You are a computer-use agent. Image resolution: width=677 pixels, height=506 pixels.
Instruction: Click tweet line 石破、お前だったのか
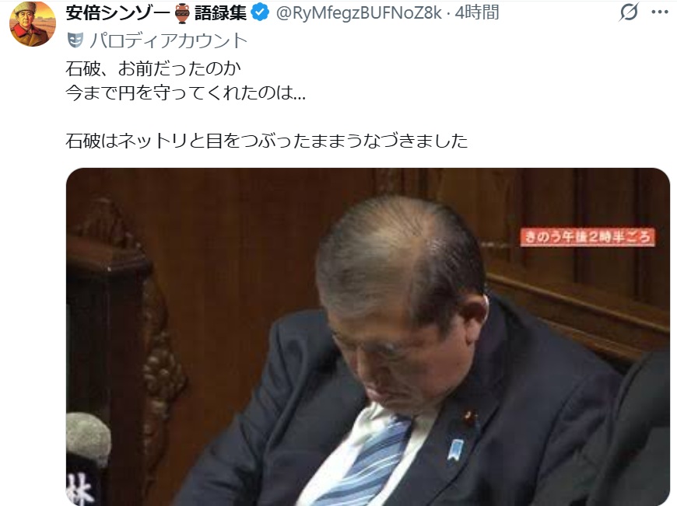[x=153, y=68]
